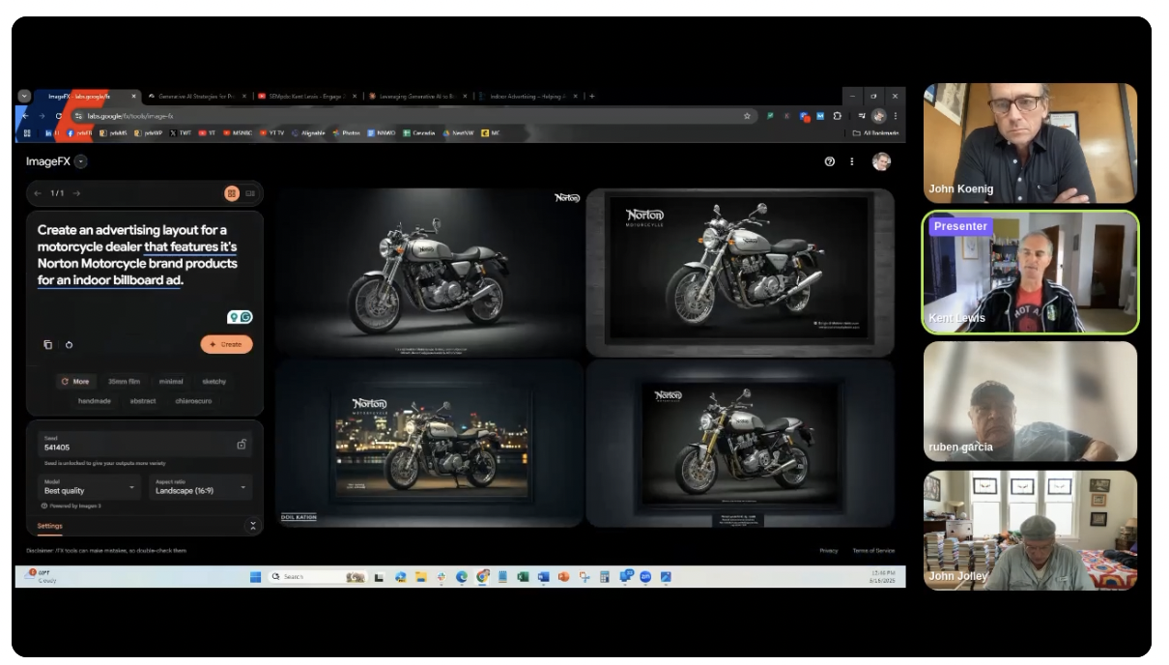Collapse the settings panel

pyautogui.click(x=253, y=526)
